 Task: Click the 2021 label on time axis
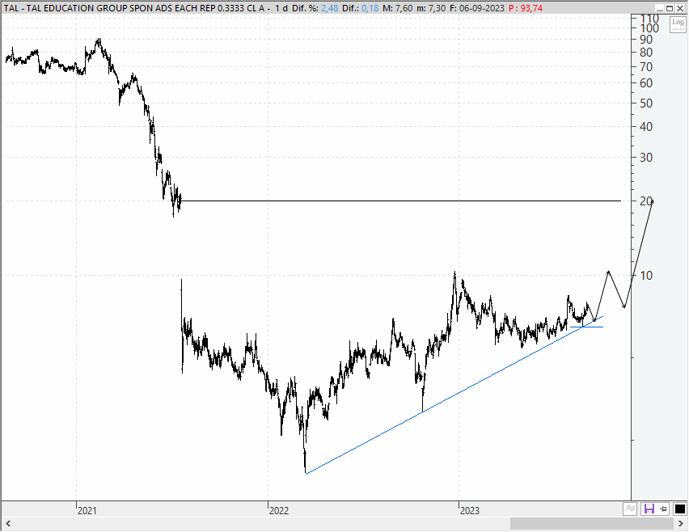(x=87, y=510)
